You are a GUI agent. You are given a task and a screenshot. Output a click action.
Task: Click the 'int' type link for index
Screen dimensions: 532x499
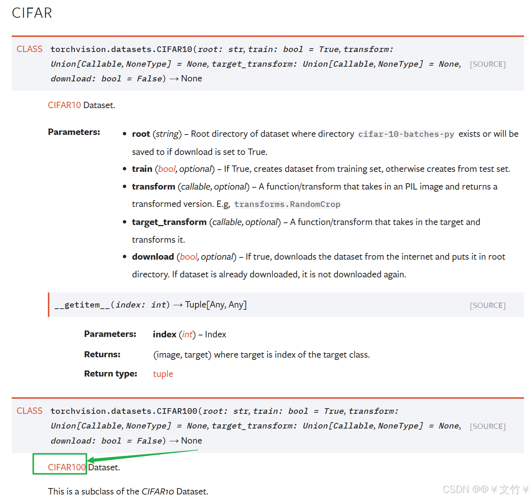(x=187, y=334)
